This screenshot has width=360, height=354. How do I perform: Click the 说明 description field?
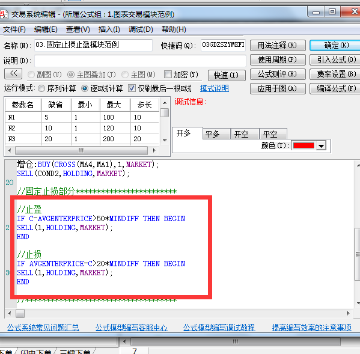tap(140, 61)
